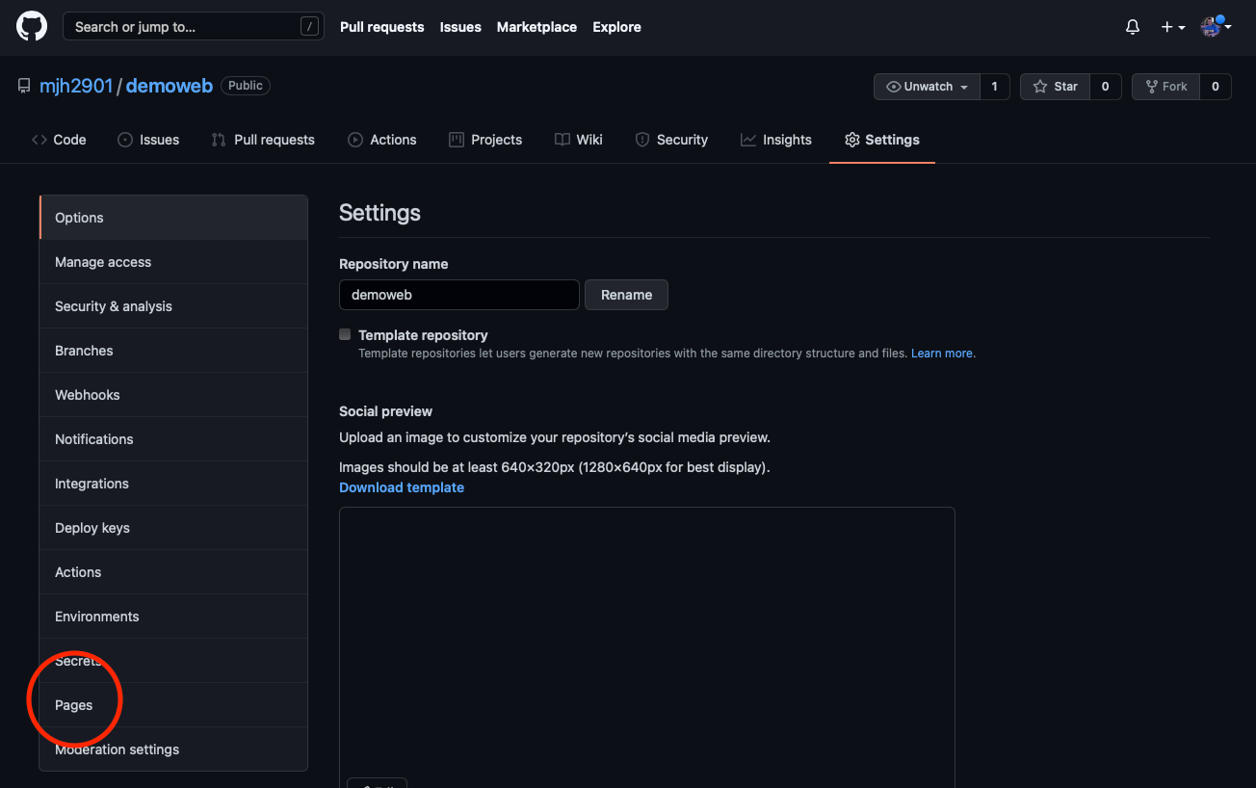The image size is (1256, 788).
Task: Open Webhooks settings
Action: click(x=173, y=395)
